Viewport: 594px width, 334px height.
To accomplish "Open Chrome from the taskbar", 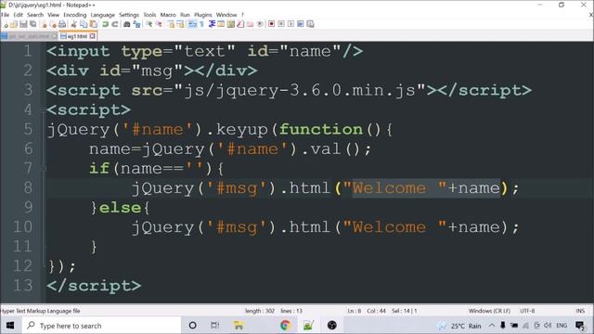I will 285,326.
